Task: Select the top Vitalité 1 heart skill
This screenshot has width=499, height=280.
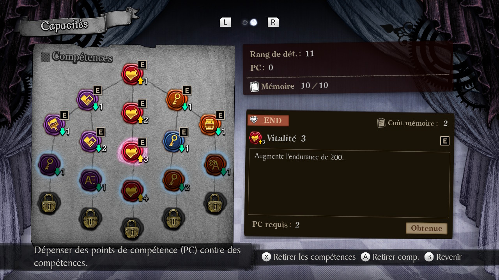Action: point(133,74)
